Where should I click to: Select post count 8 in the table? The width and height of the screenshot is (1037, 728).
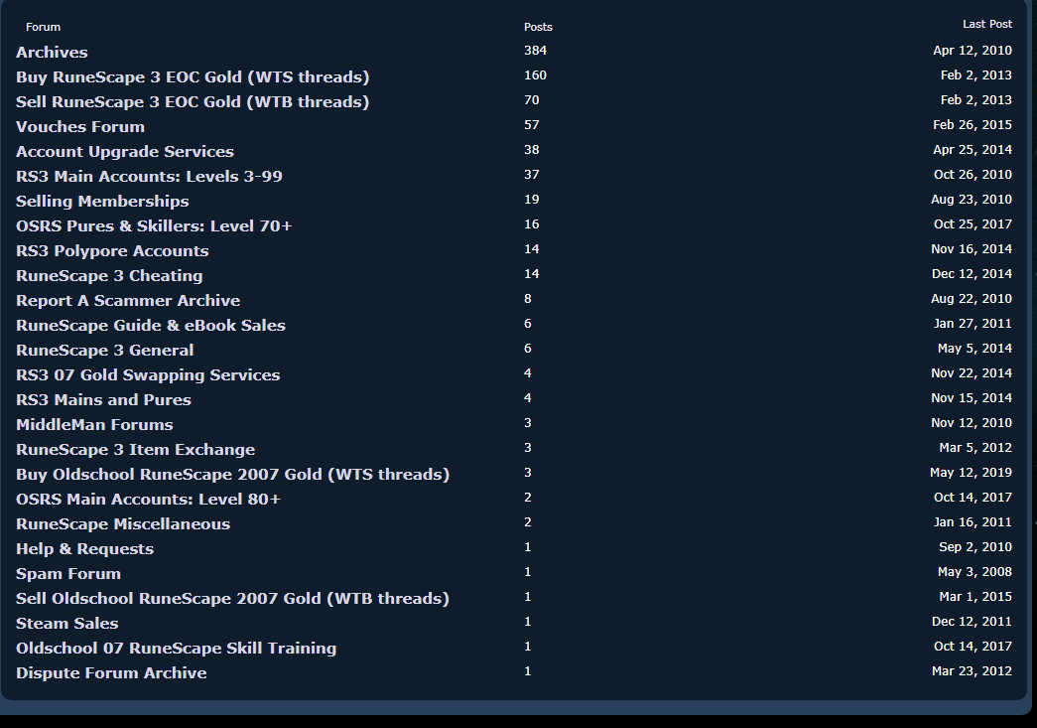(x=528, y=299)
